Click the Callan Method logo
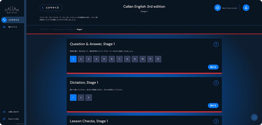Image resolution: width=262 pixels, height=125 pixels. tap(12, 9)
